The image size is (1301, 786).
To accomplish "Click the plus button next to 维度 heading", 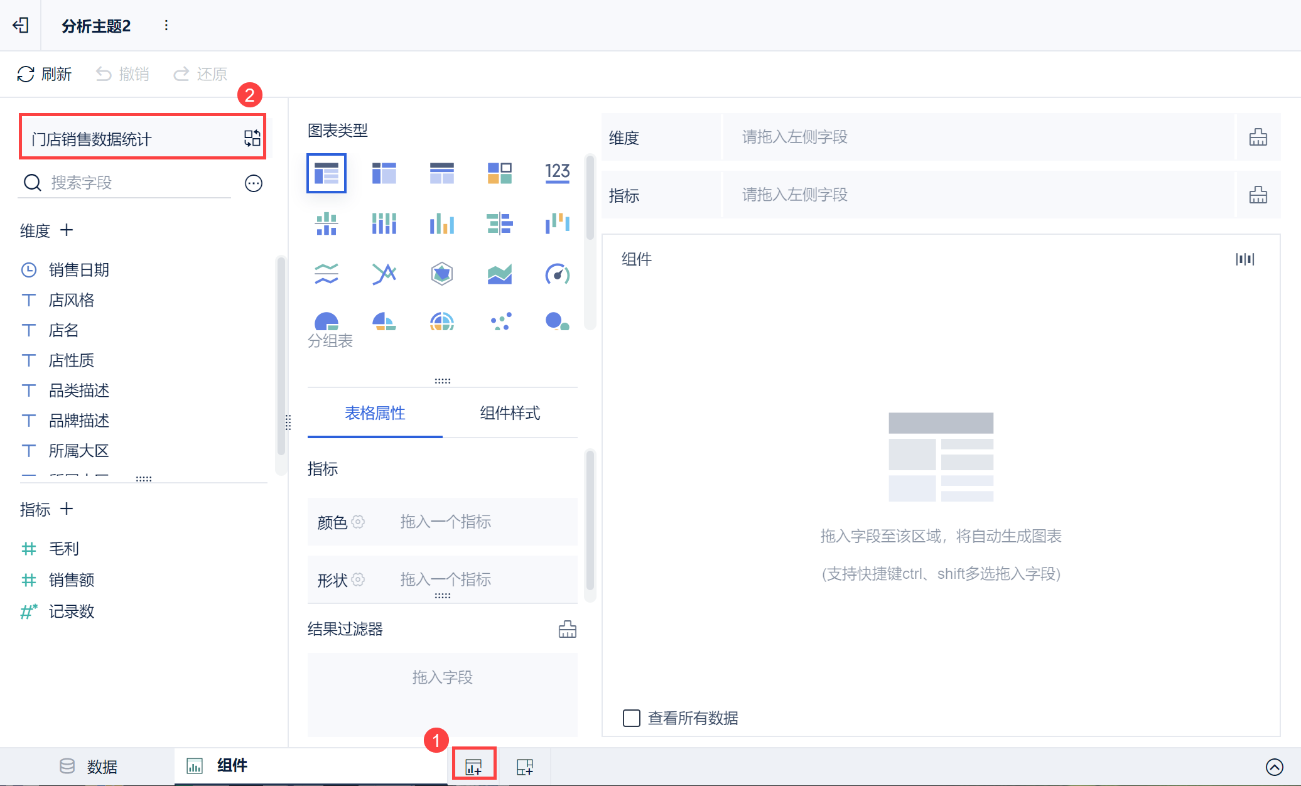I will pyautogui.click(x=67, y=230).
